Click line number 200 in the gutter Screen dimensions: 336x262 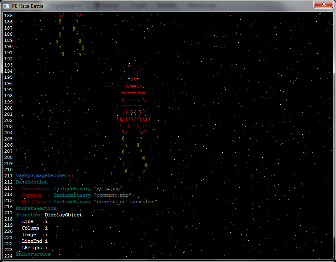tap(8, 108)
